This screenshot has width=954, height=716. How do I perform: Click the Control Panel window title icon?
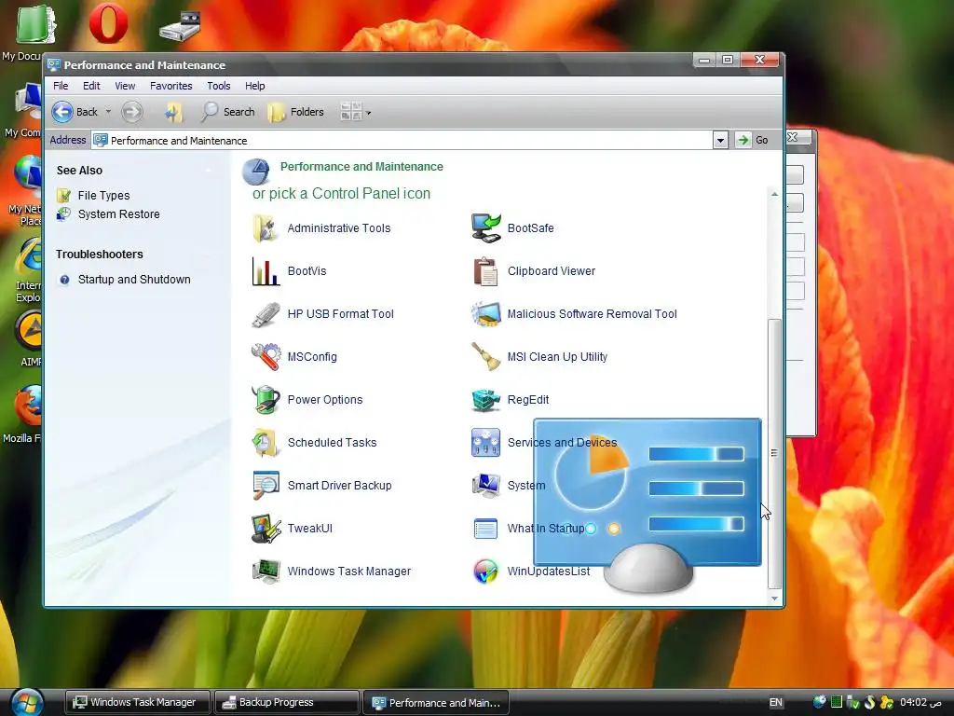pos(53,64)
